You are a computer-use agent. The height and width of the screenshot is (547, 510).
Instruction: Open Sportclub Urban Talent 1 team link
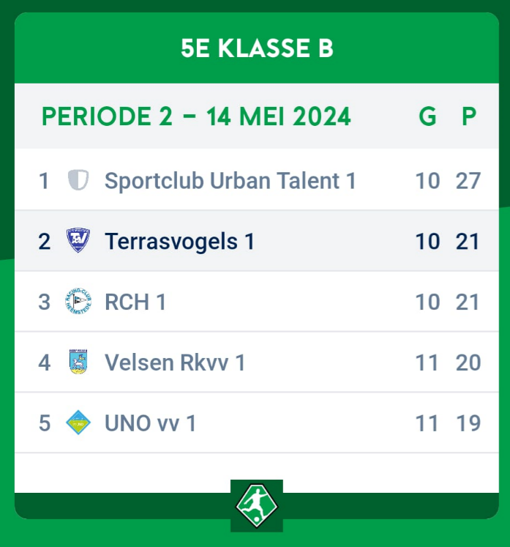coord(230,180)
